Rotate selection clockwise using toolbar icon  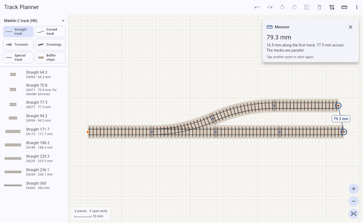pos(295,7)
